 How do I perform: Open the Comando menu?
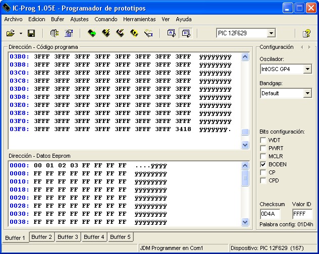coord(105,19)
